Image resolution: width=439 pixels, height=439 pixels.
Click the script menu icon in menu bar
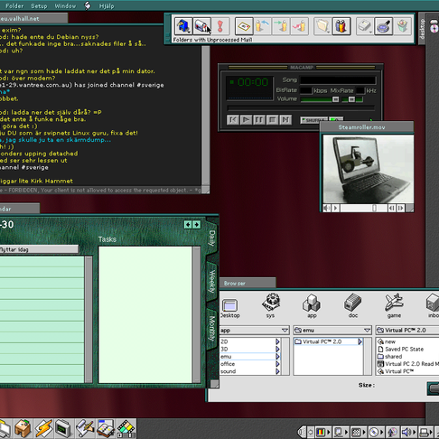pos(88,5)
